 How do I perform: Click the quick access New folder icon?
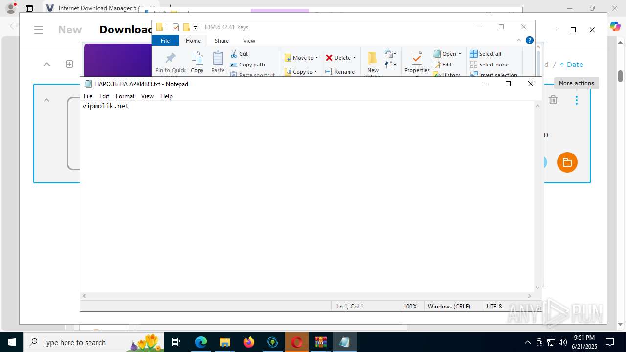(186, 27)
